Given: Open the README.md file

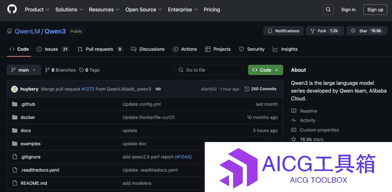Looking at the screenshot, I should coord(34,183).
